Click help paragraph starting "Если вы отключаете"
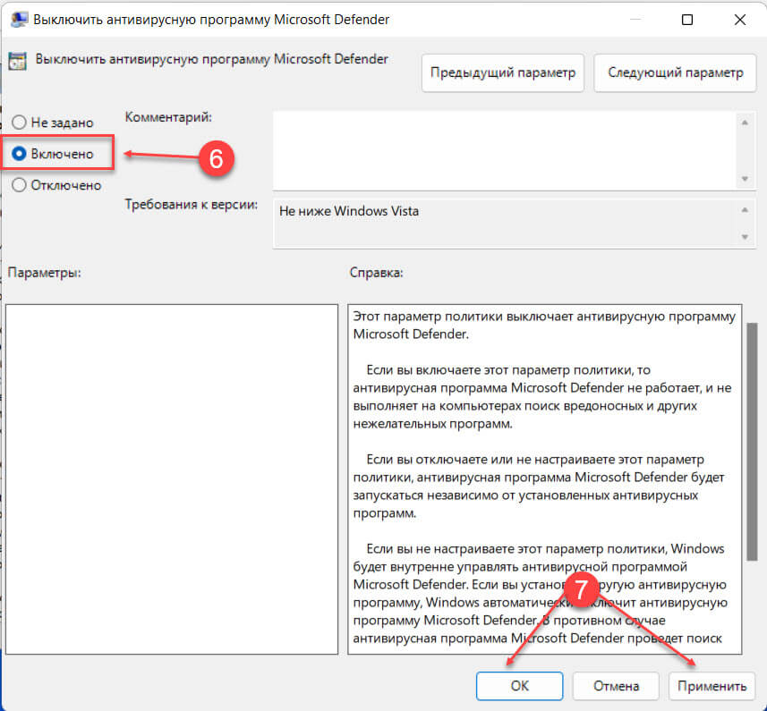The image size is (767, 711). click(x=539, y=487)
